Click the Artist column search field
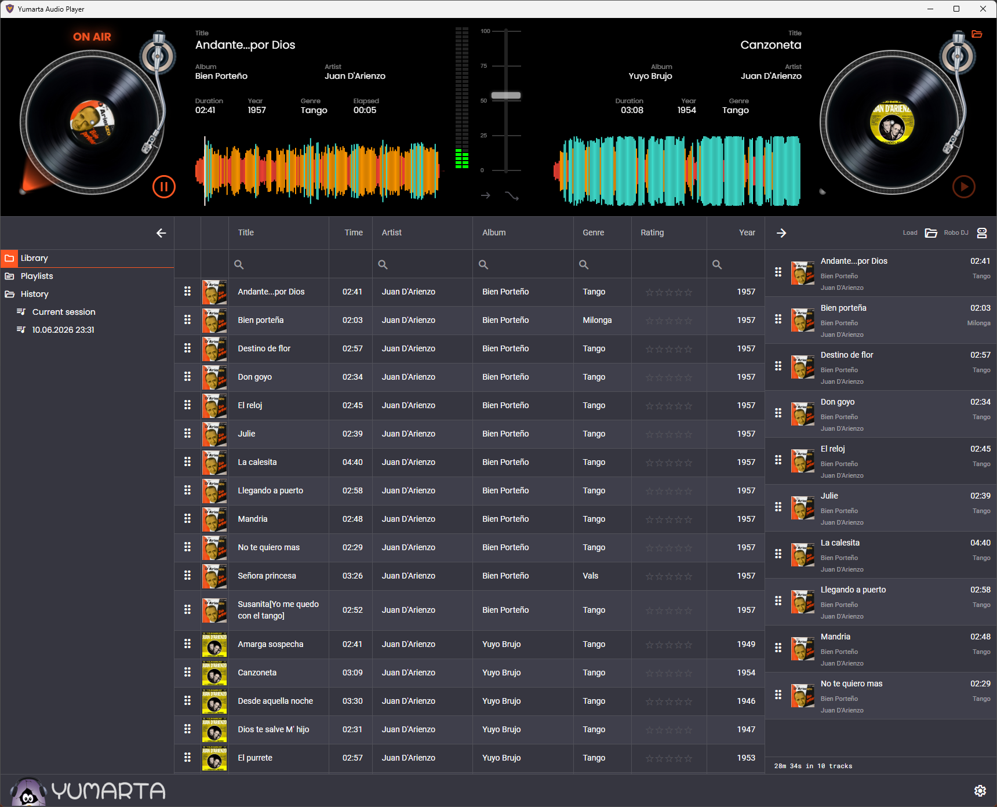 pyautogui.click(x=423, y=264)
